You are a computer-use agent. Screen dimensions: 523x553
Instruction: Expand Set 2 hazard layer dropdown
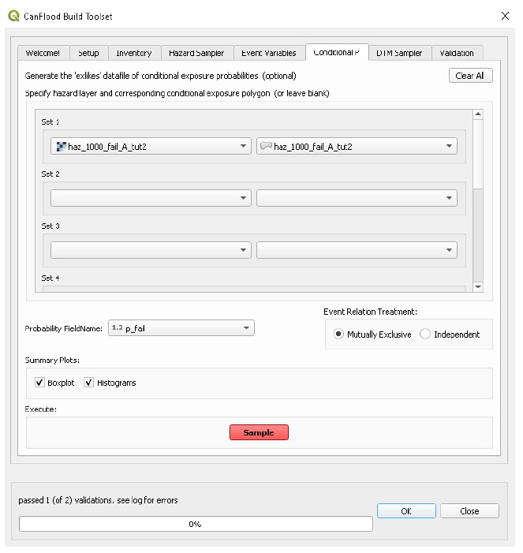[x=151, y=198]
